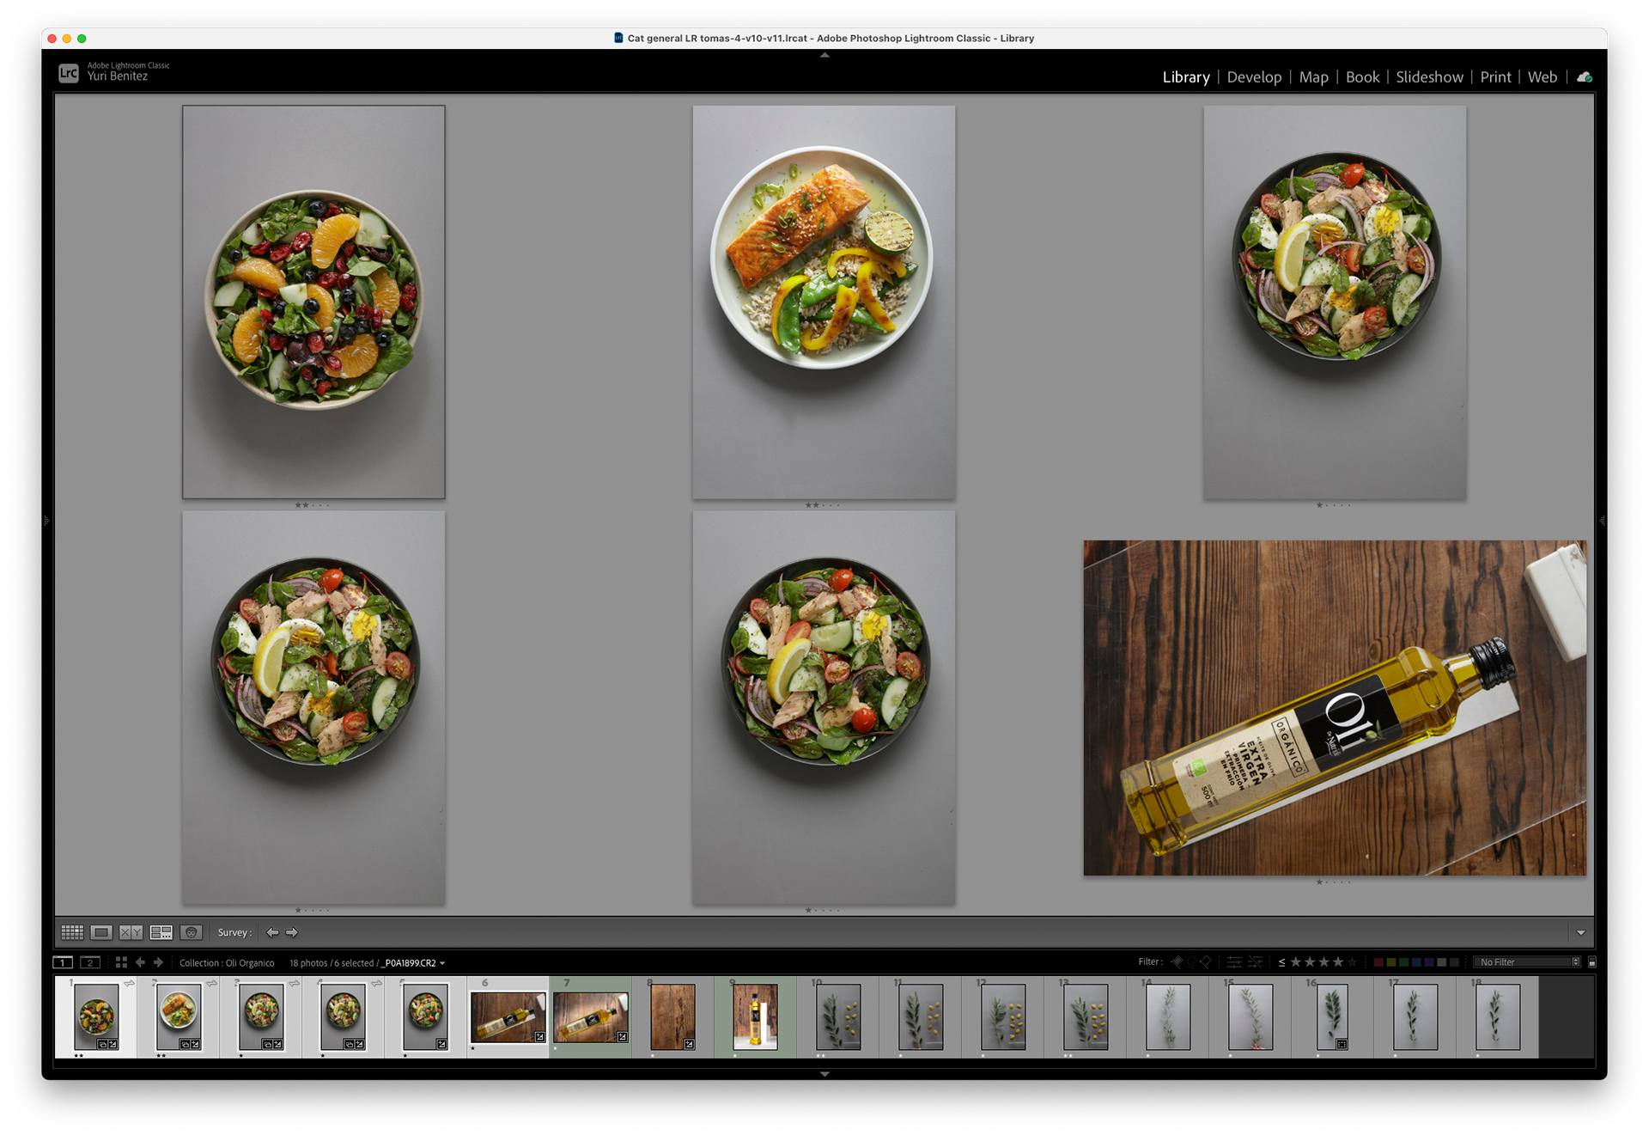Open the Slideshow module
This screenshot has height=1135, width=1649.
pyautogui.click(x=1429, y=77)
